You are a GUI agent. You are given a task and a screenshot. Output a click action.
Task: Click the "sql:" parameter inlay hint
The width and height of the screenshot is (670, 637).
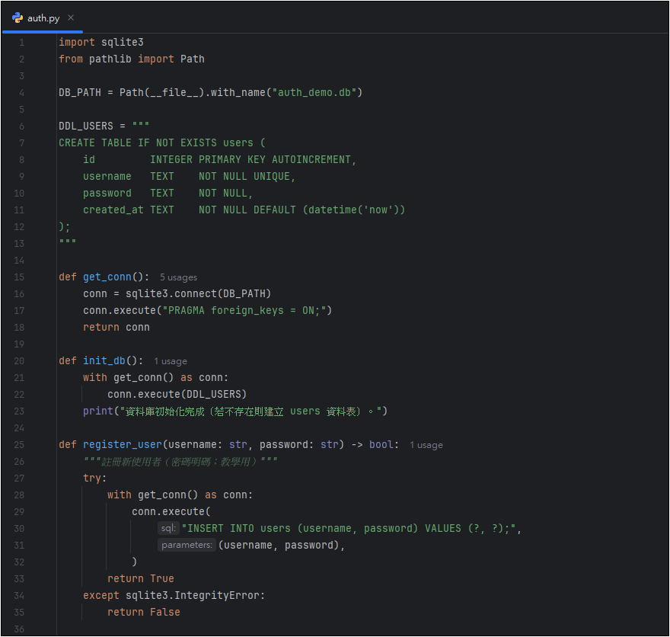[168, 529]
